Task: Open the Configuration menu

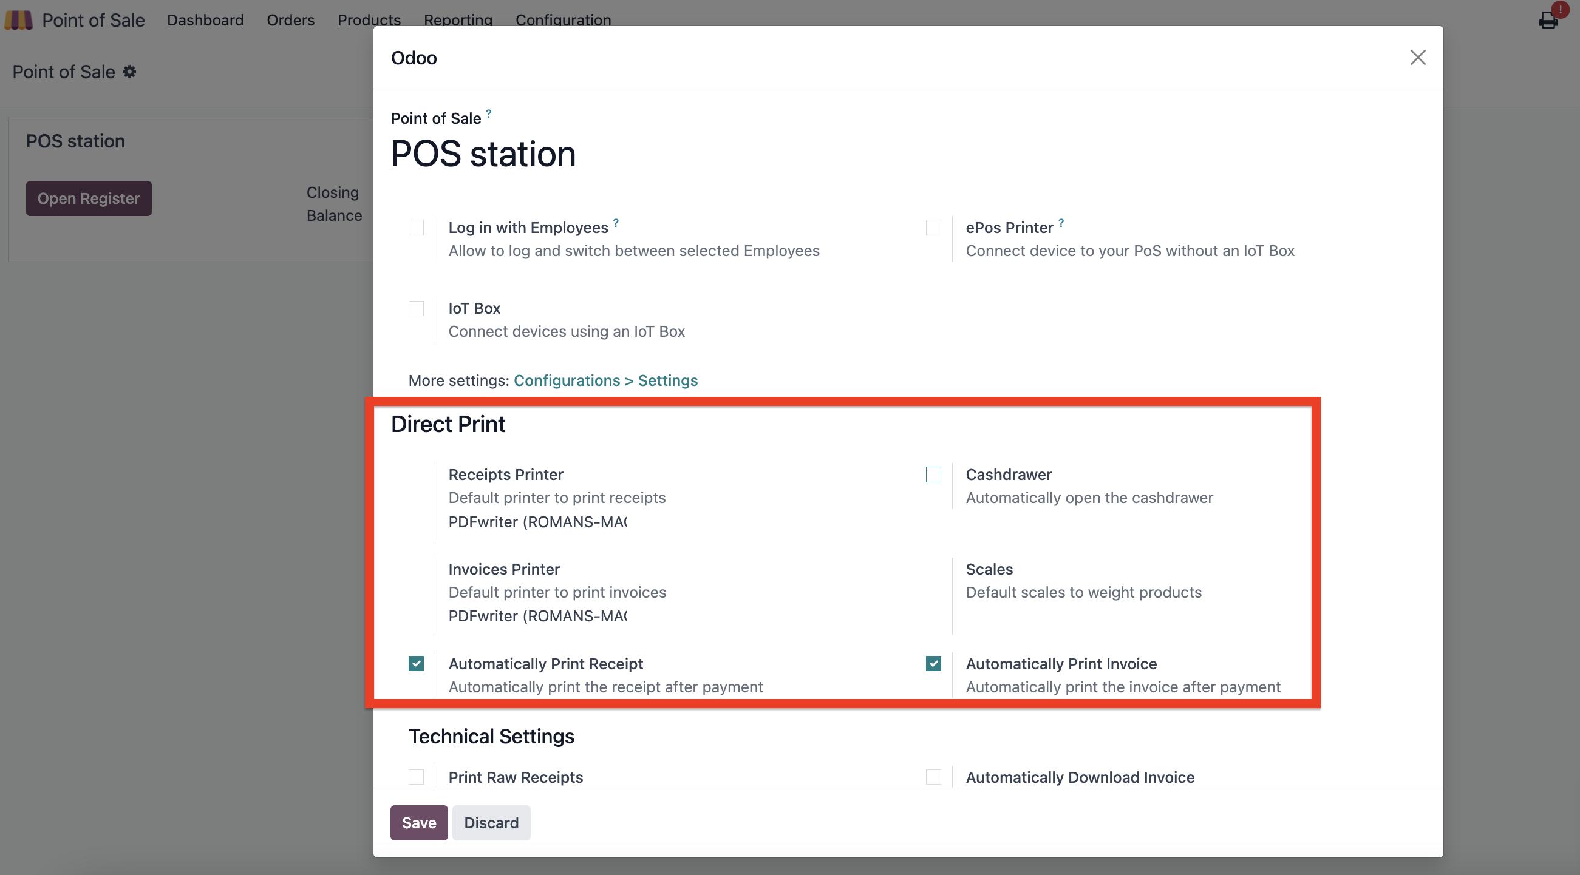Action: click(x=563, y=19)
